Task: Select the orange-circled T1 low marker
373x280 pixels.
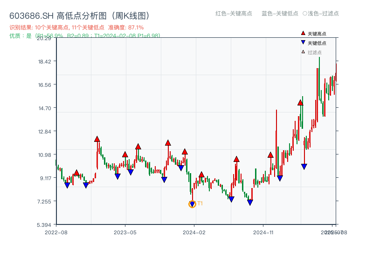Action: point(192,204)
